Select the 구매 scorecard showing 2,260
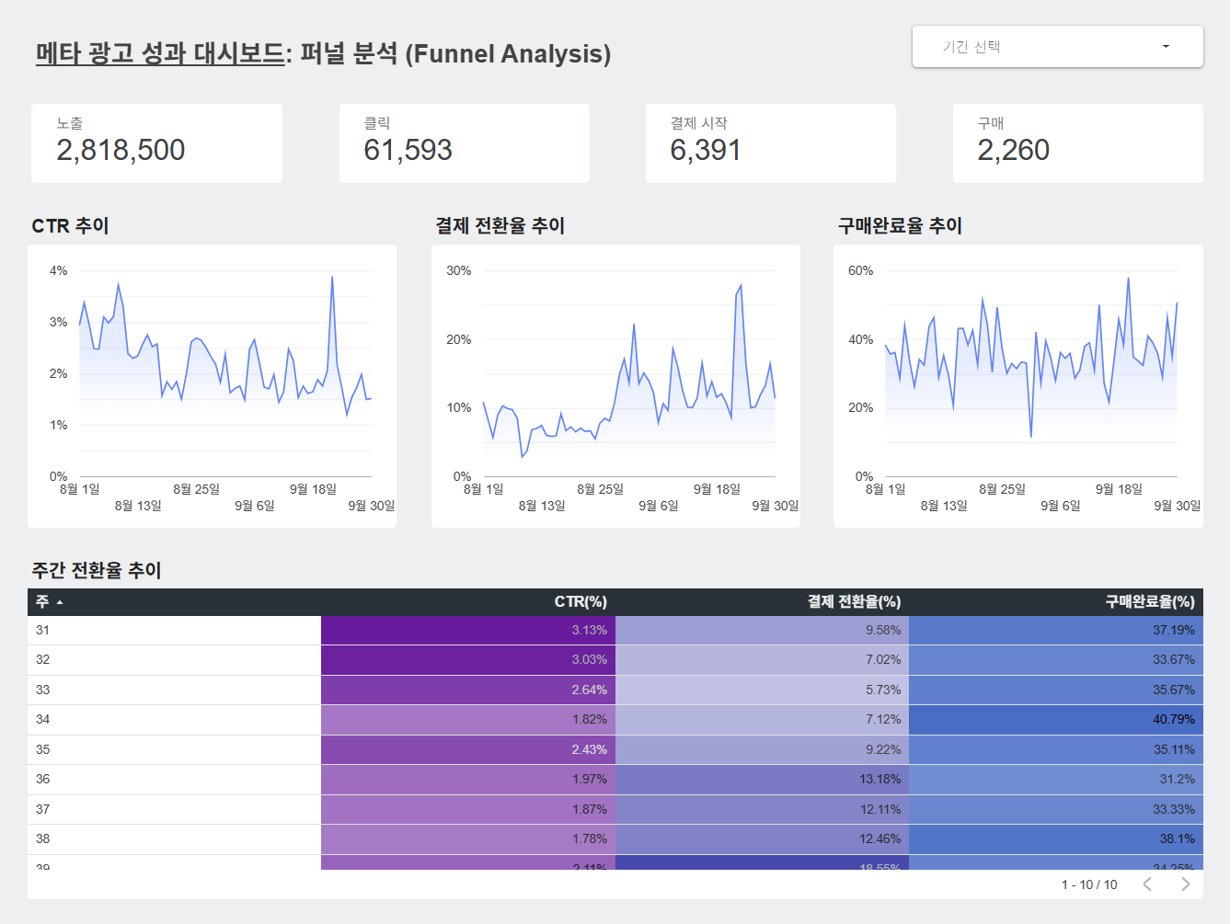The height and width of the screenshot is (924, 1230). click(x=1077, y=143)
